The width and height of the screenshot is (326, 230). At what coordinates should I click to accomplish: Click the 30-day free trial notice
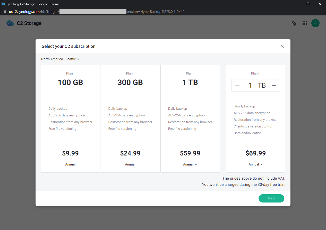click(244, 185)
